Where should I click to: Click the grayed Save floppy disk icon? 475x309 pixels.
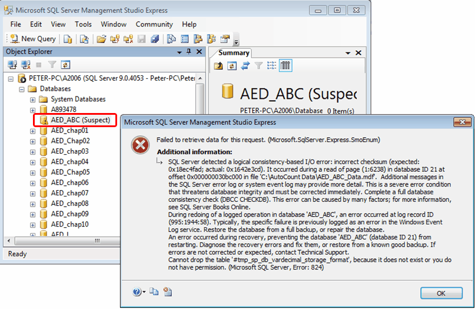pyautogui.click(x=141, y=39)
